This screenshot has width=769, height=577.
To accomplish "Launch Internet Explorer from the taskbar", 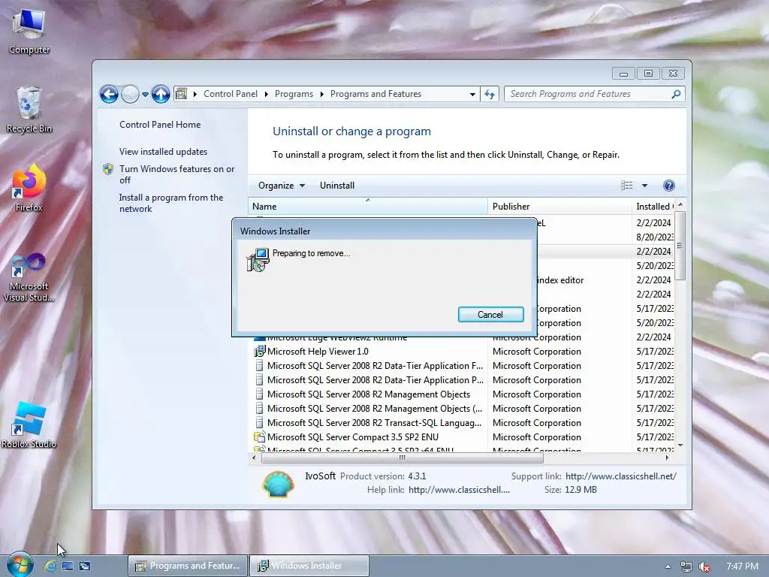I will (x=50, y=566).
